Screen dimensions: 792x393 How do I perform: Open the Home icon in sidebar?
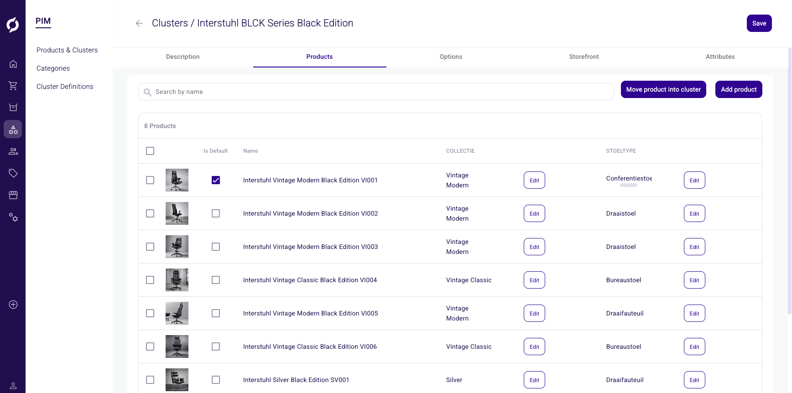(x=13, y=64)
